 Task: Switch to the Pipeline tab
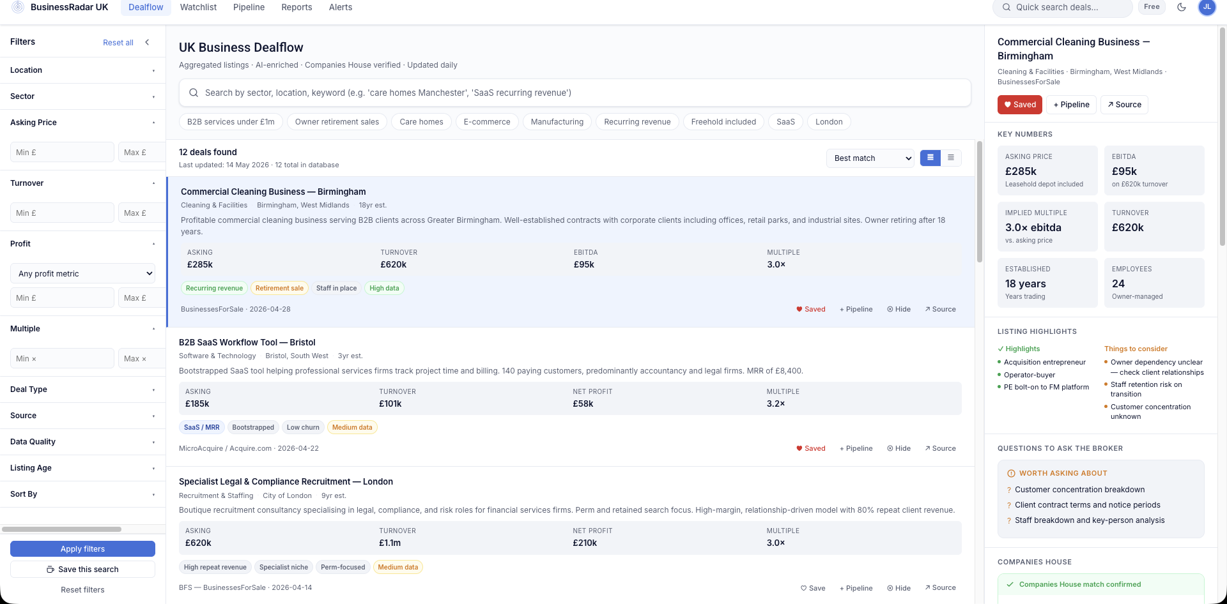tap(249, 7)
